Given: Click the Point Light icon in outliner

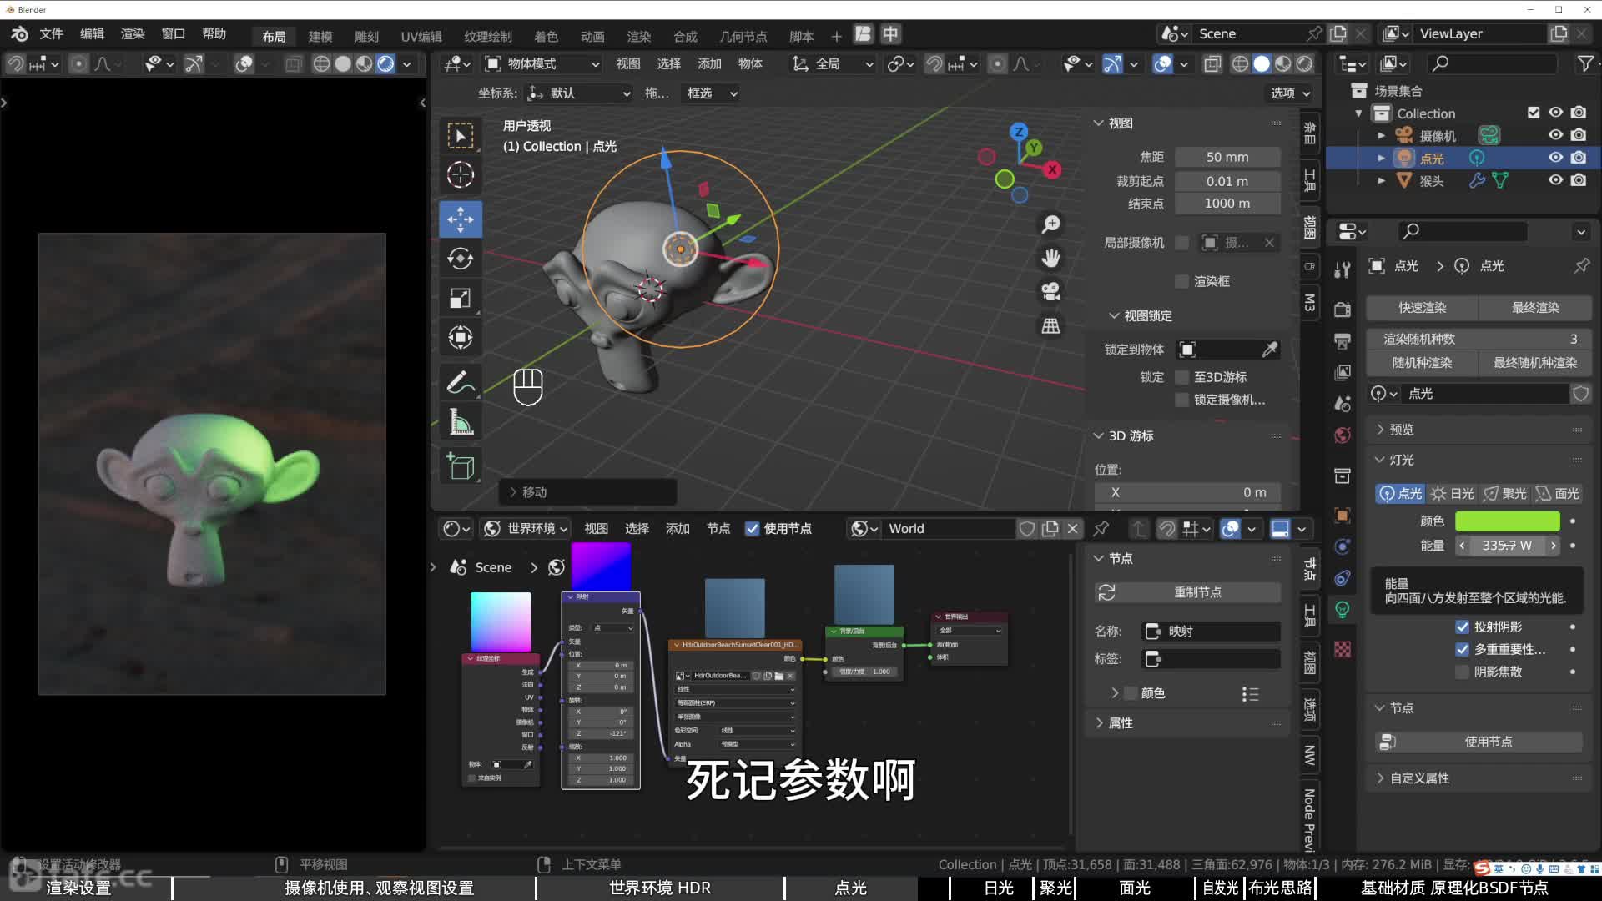Looking at the screenshot, I should (1404, 158).
